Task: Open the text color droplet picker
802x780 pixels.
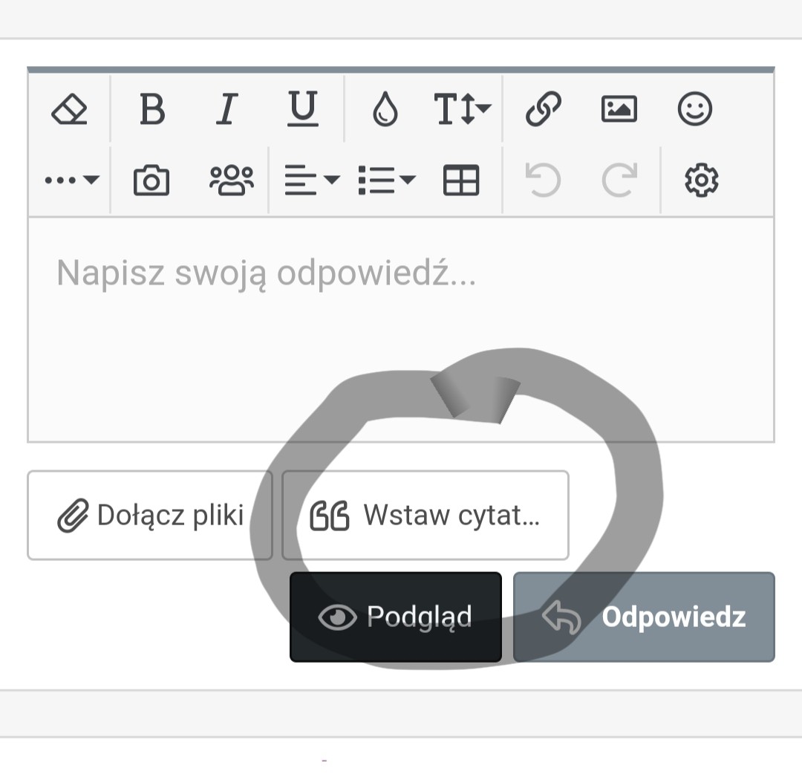Action: [x=385, y=110]
